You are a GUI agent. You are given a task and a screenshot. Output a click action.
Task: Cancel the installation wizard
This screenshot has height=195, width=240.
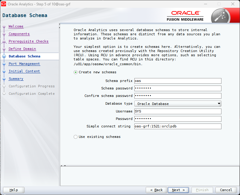(x=226, y=190)
